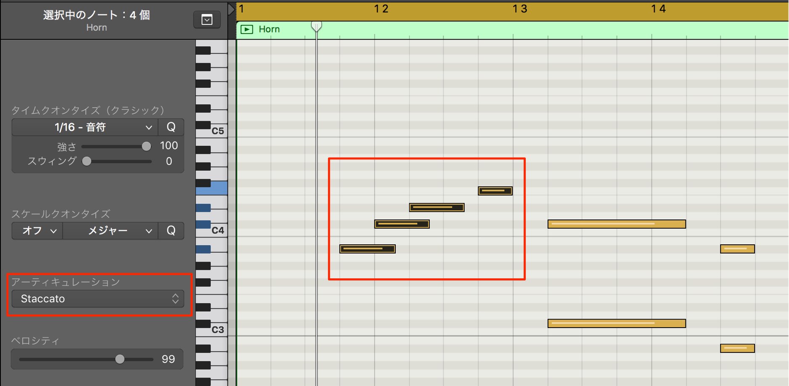
Task: Click the swing value 0
Action: click(x=169, y=161)
